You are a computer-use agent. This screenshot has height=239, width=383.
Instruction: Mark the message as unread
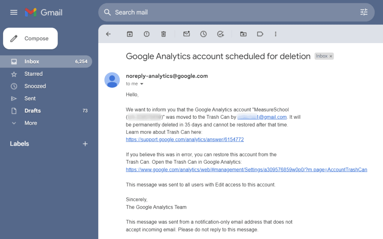pyautogui.click(x=186, y=34)
